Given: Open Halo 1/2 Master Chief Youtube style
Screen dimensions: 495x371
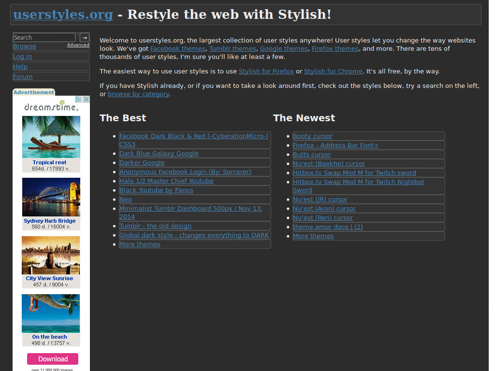Looking at the screenshot, I should [x=166, y=181].
